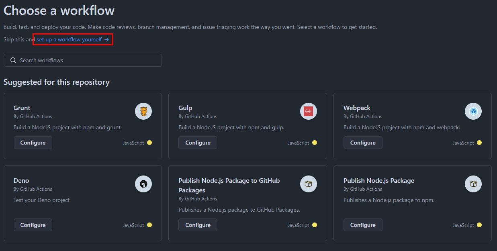Click the Grunt workflow logo icon
Viewport: 497px width, 251px height.
[143, 111]
